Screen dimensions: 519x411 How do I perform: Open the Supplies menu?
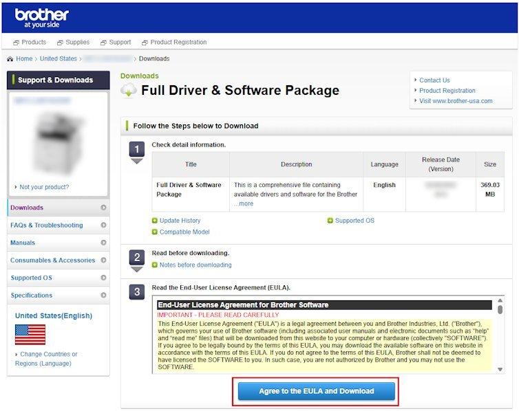78,43
